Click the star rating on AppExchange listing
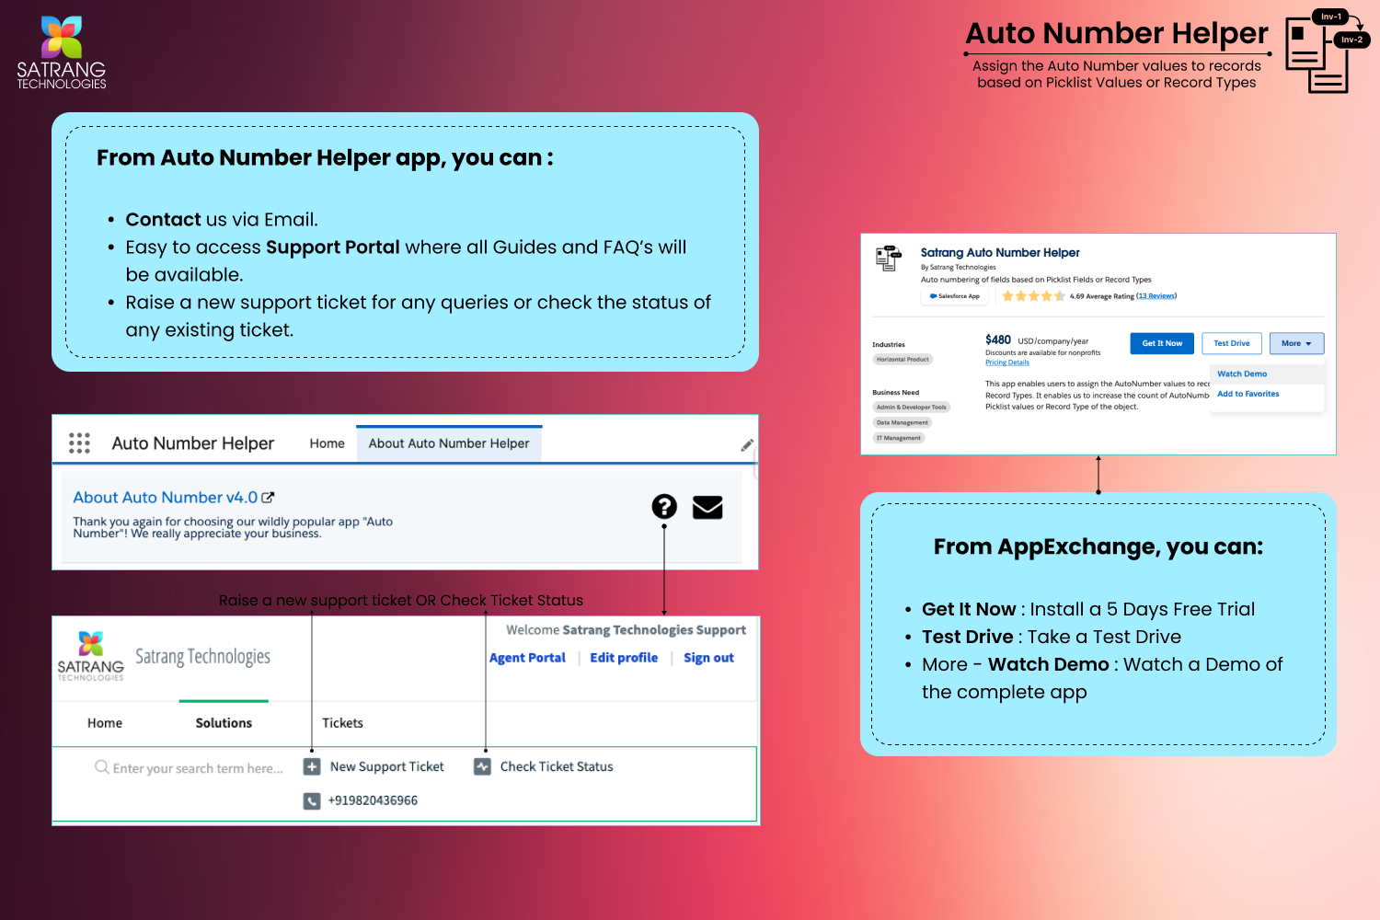Image resolution: width=1380 pixels, height=920 pixels. coord(1033,296)
